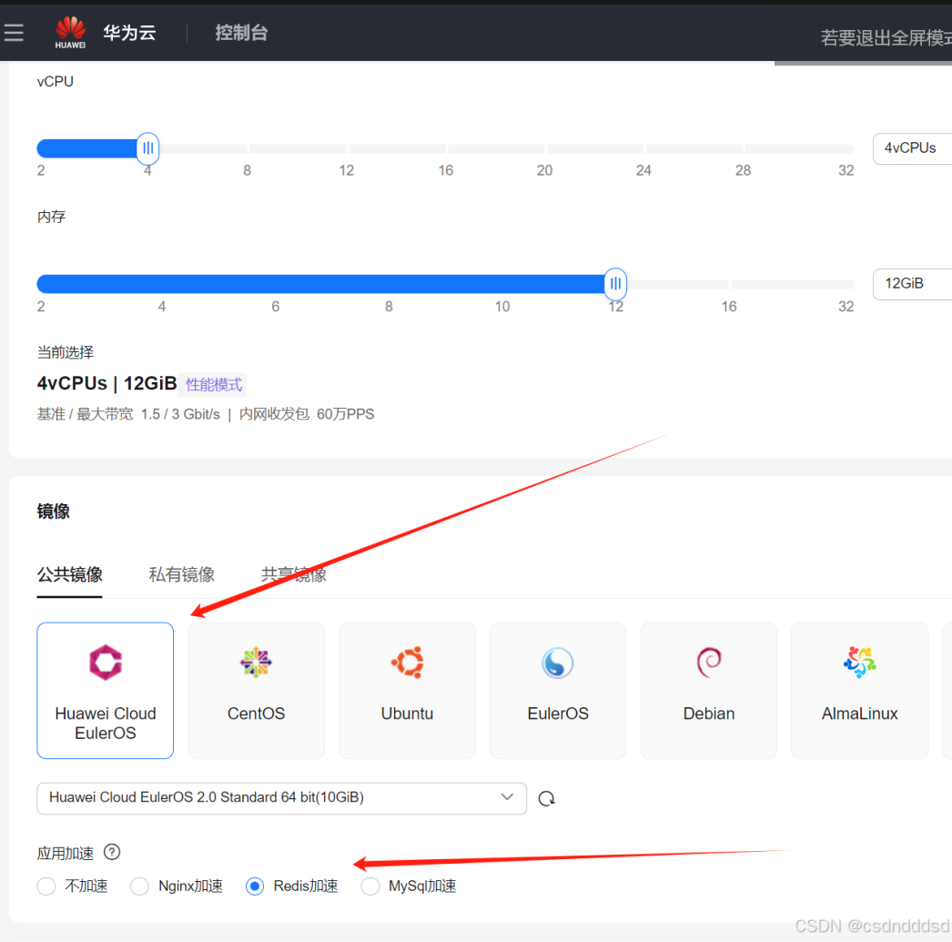Enable Nginx加速 radio option
Viewport: 952px width, 942px height.
point(139,886)
